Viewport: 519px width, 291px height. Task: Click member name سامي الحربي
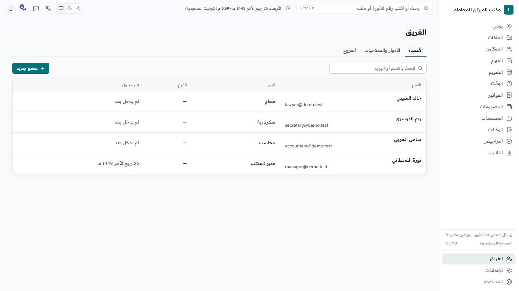click(x=407, y=140)
